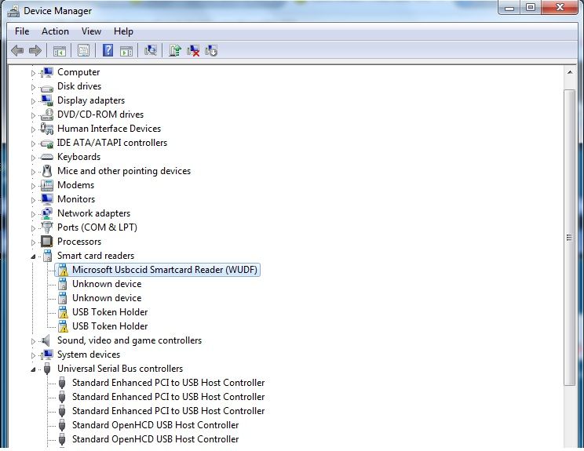Expand the Processors node
The image size is (584, 451).
point(33,242)
